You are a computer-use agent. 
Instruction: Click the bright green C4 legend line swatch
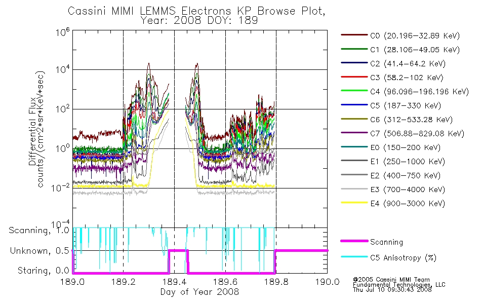click(354, 91)
